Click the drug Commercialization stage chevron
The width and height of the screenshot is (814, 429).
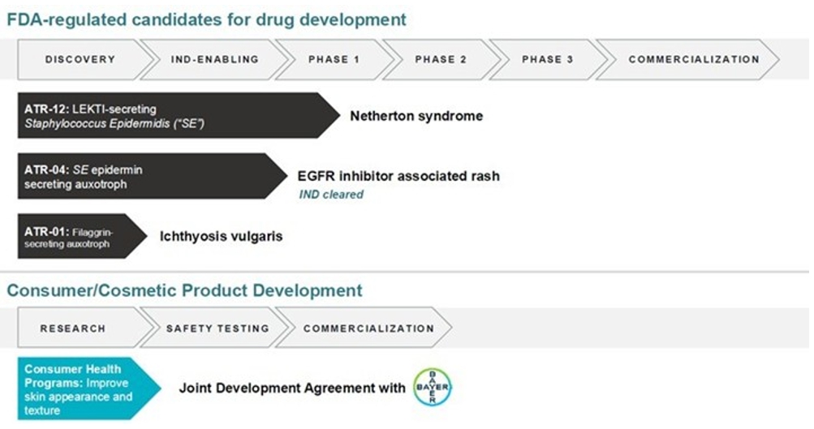(693, 59)
